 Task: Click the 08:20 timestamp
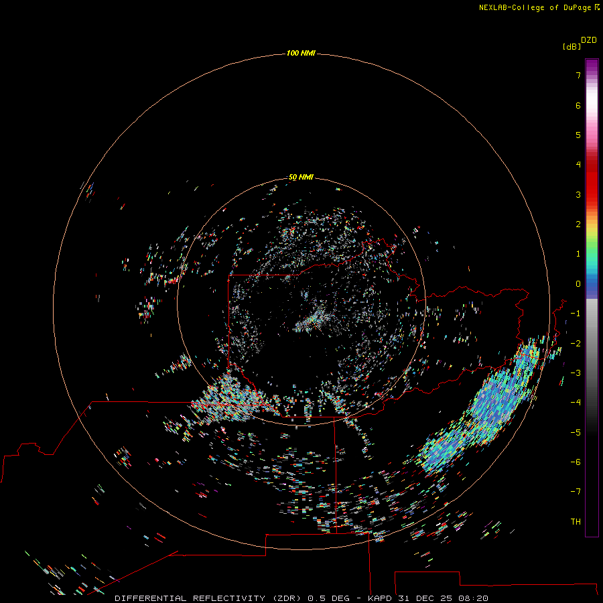point(474,598)
